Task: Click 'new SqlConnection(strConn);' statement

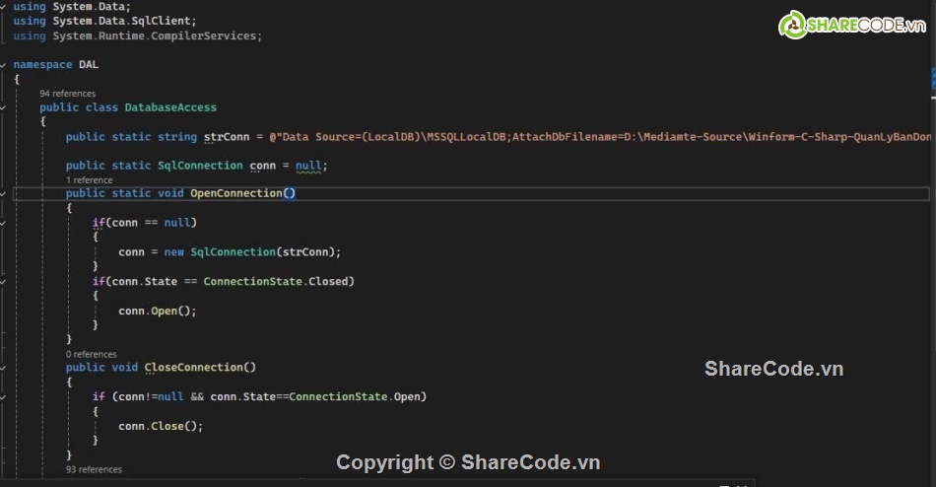Action: pos(252,252)
